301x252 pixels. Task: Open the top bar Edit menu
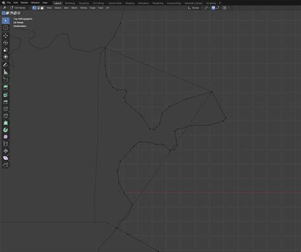[x=16, y=3]
